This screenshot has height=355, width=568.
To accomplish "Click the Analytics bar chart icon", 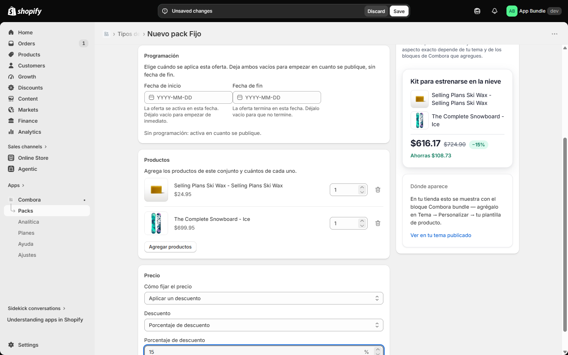I will click(x=11, y=132).
